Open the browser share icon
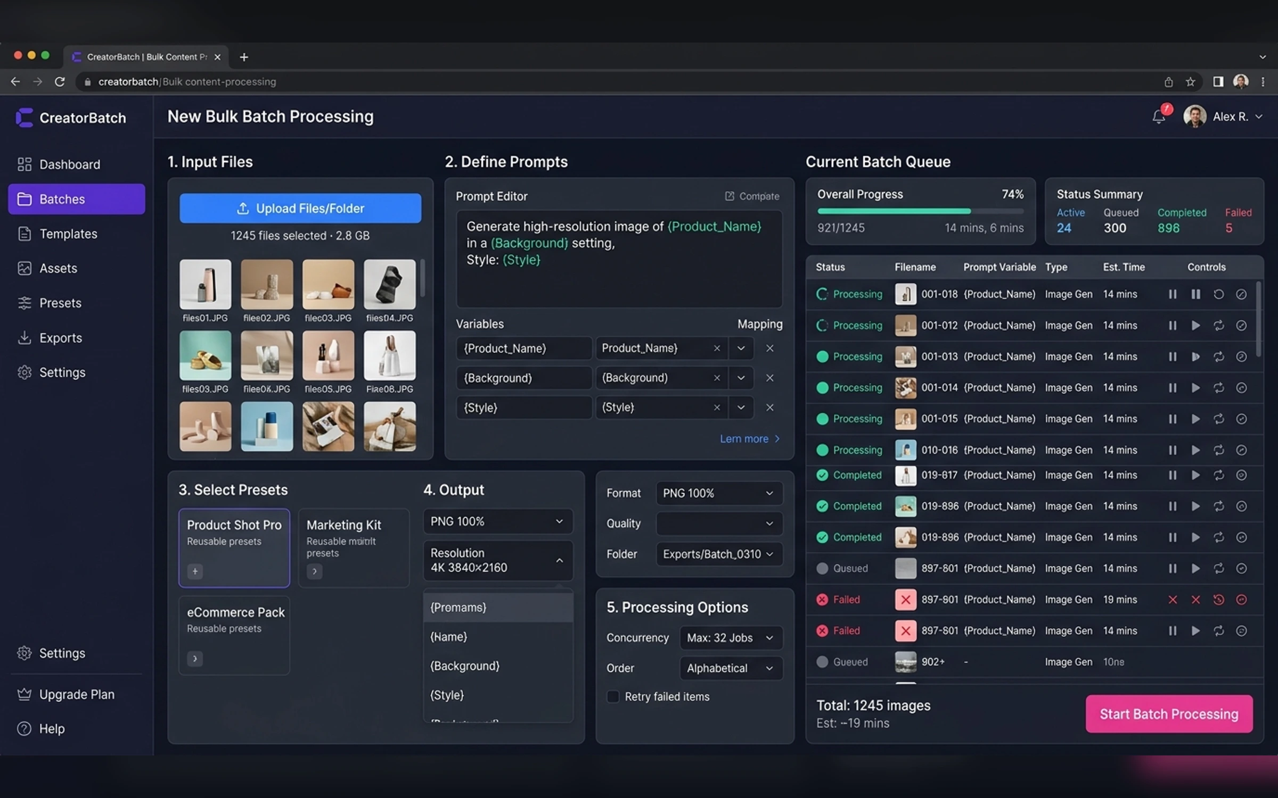This screenshot has width=1278, height=798. (x=1168, y=82)
